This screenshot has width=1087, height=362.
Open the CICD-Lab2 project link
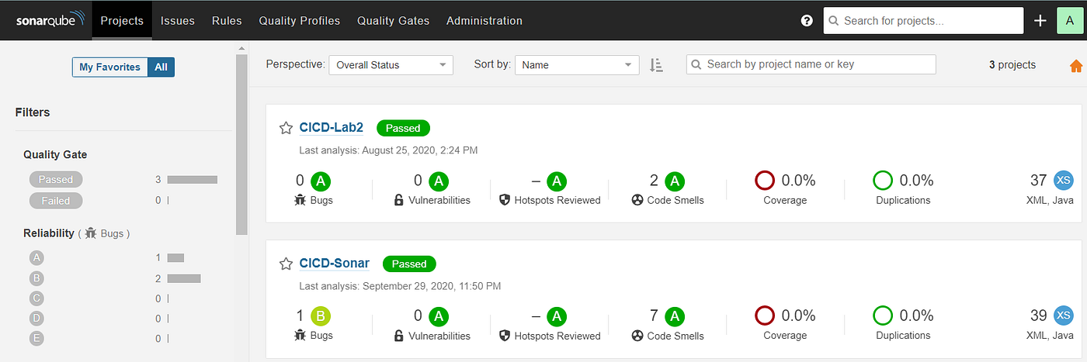point(332,128)
